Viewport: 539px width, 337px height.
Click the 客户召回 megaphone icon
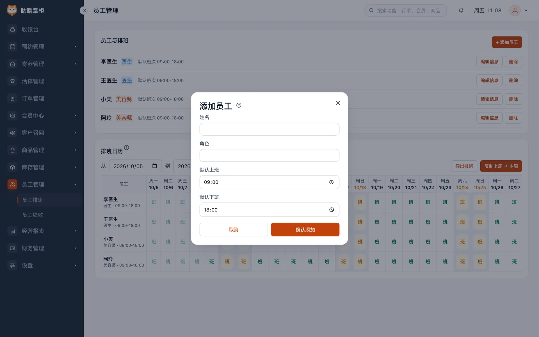point(12,133)
